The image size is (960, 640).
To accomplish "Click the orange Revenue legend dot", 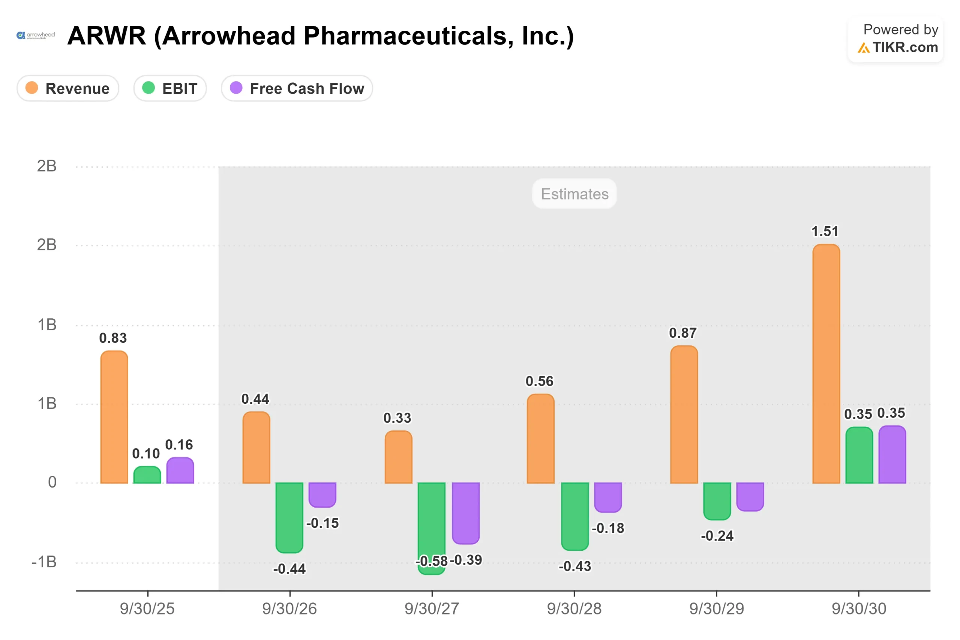I will [32, 88].
